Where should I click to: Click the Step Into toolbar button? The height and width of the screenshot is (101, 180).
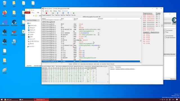[x=57, y=14]
